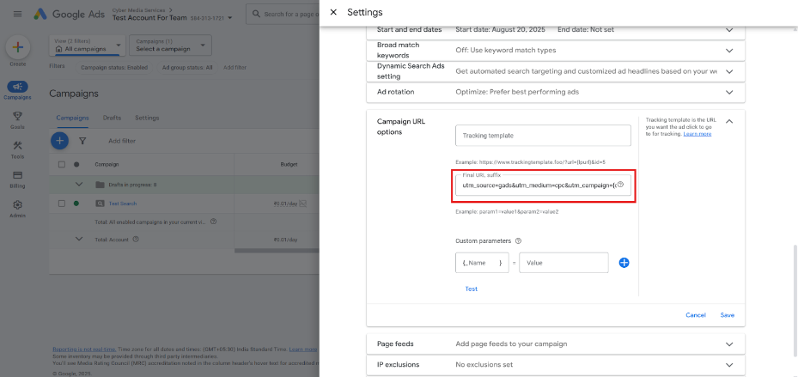Add custom parameter with blue plus icon
This screenshot has width=798, height=377.
point(624,263)
